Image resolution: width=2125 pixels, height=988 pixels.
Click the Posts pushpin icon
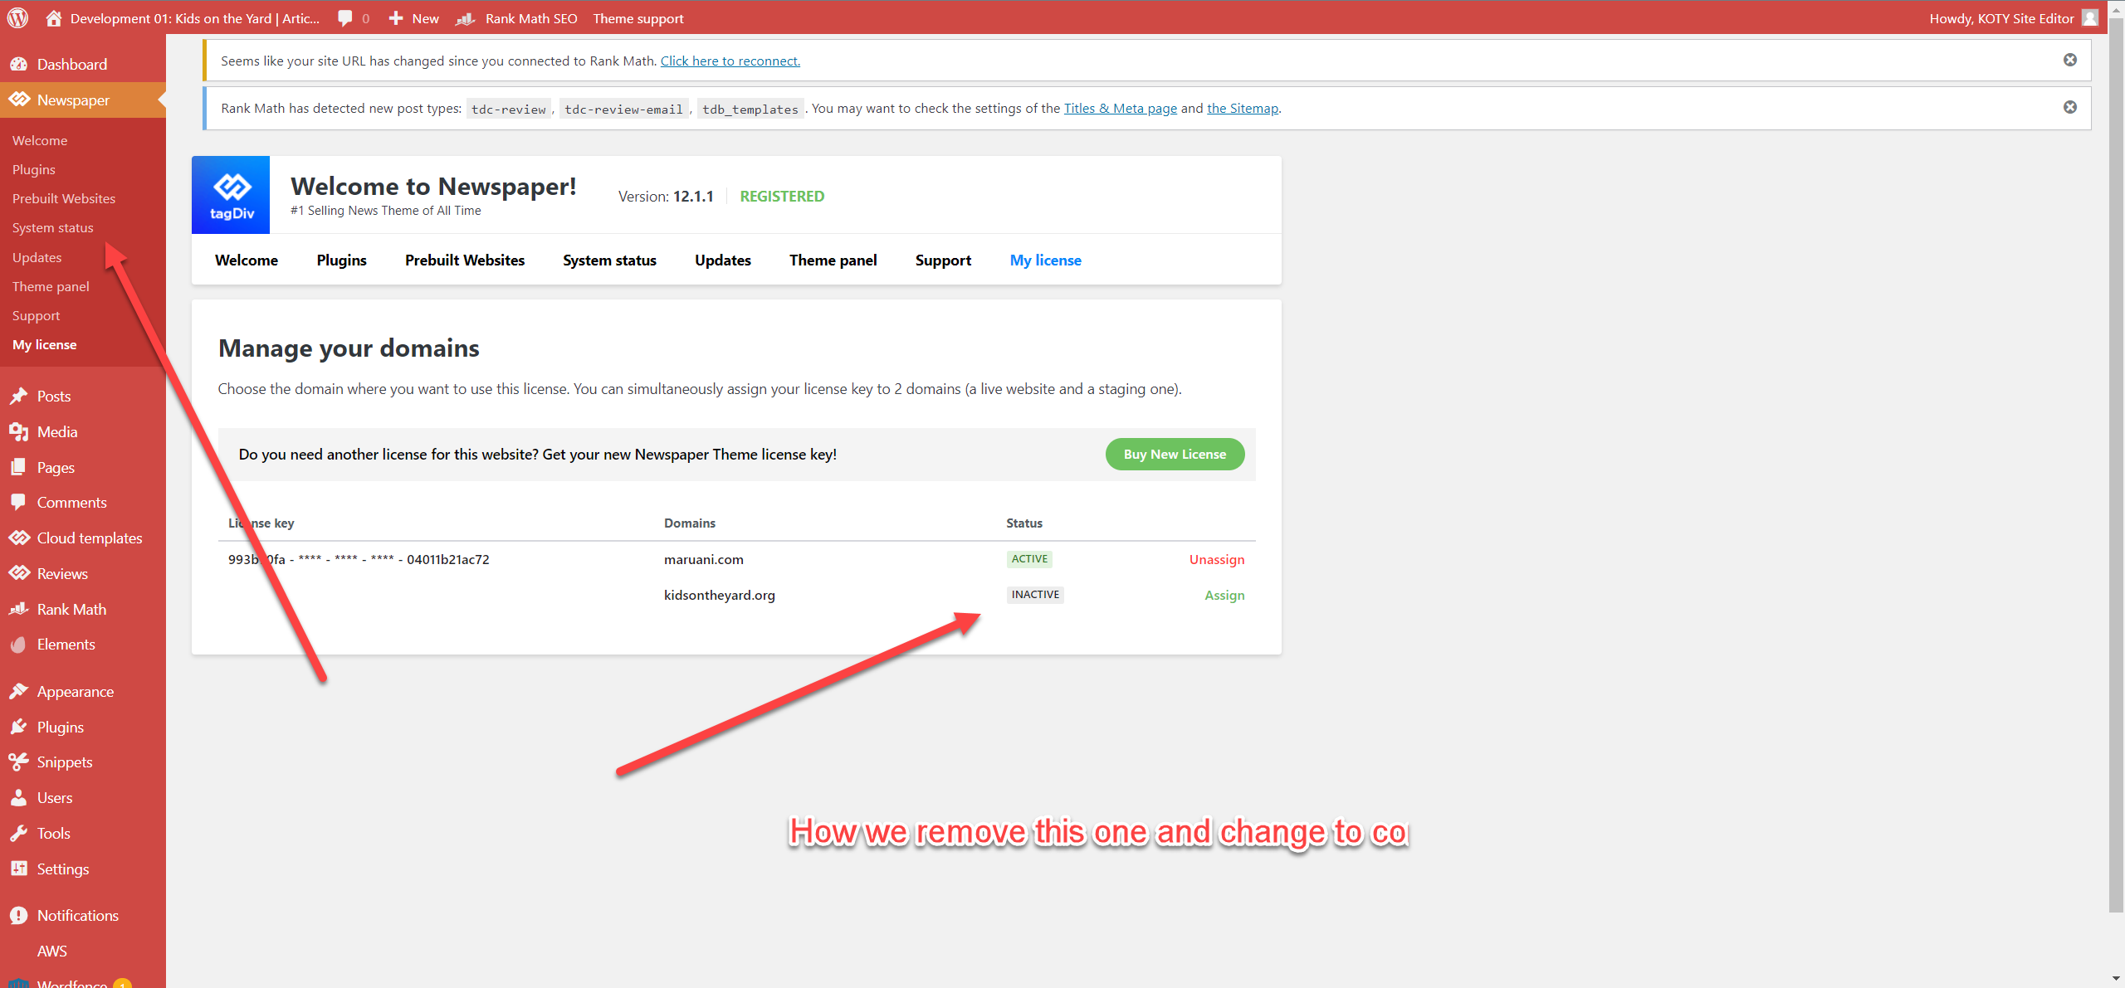point(19,396)
